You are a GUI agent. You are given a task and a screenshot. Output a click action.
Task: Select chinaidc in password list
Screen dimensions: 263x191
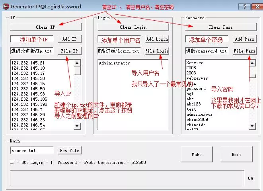196,125
